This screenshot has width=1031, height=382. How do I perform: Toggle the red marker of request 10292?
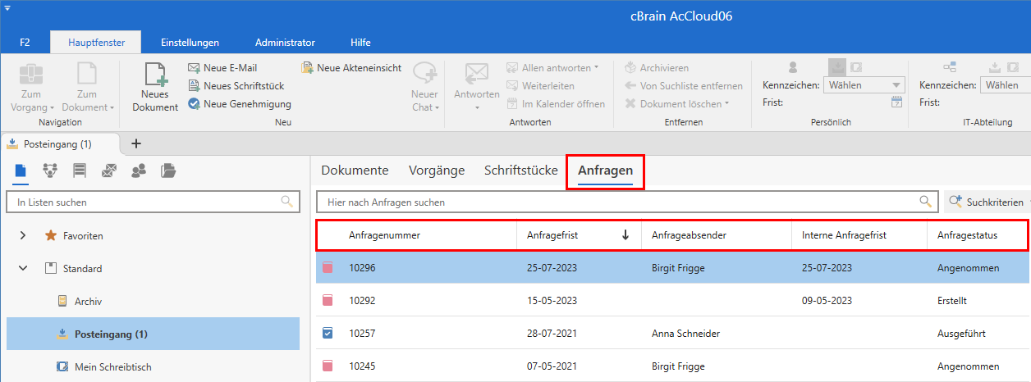(328, 301)
